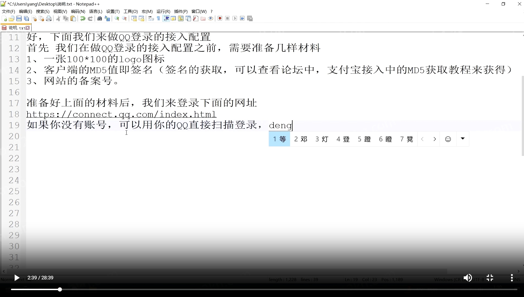Expand the IME candidate list arrow
Screen dimensions: 524x297
(x=463, y=139)
